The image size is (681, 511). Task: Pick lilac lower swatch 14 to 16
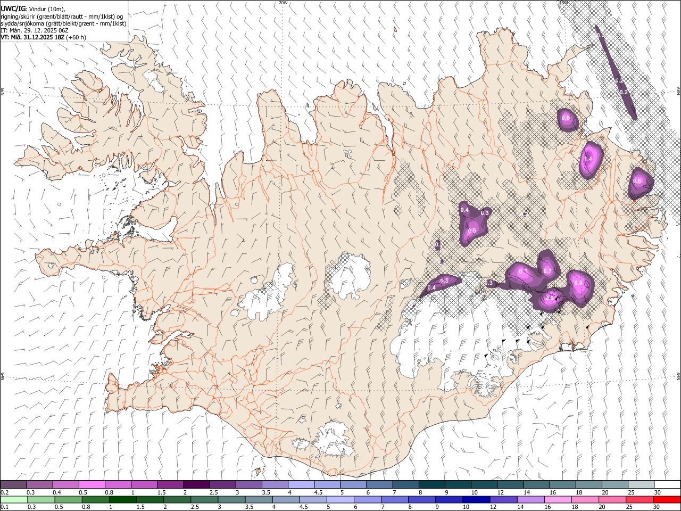(x=530, y=499)
